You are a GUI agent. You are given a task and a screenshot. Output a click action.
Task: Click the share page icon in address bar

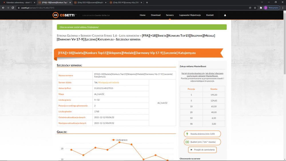(250, 8)
